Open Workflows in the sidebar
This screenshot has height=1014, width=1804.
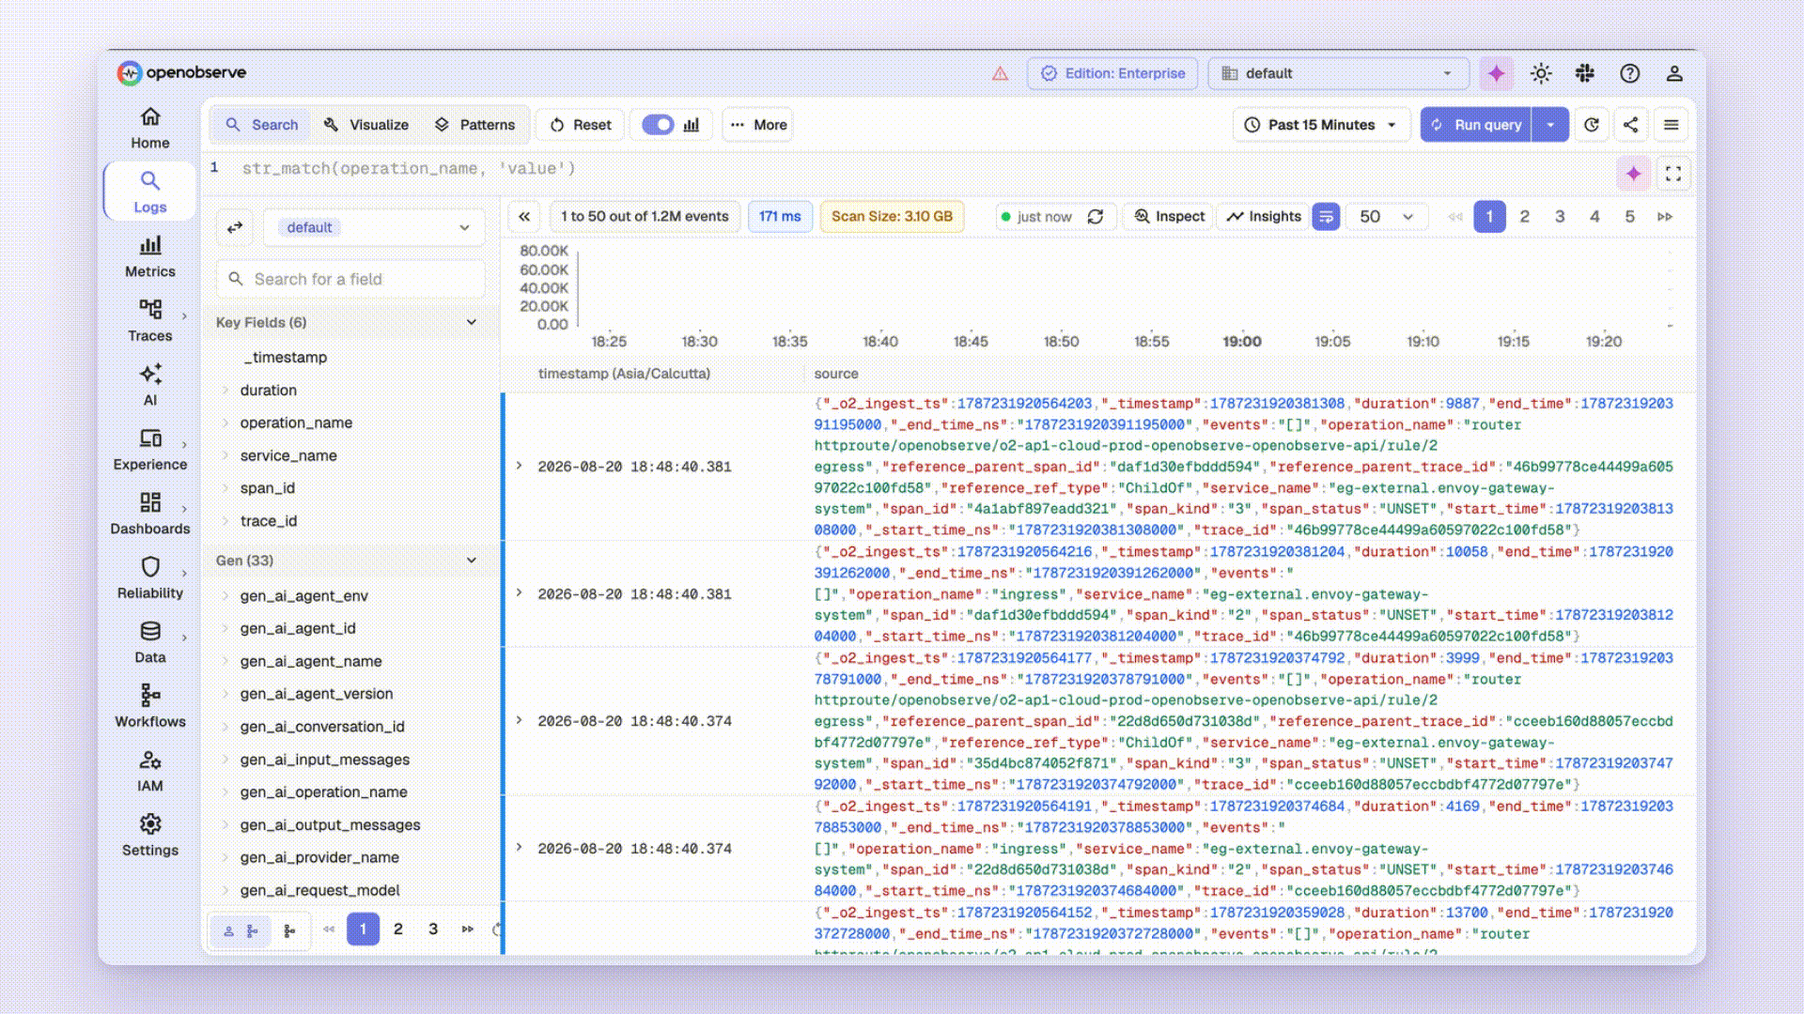[x=150, y=706]
